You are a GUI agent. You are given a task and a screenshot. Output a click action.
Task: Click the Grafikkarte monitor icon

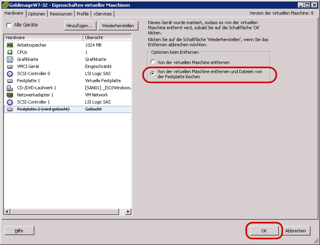pyautogui.click(x=10, y=59)
